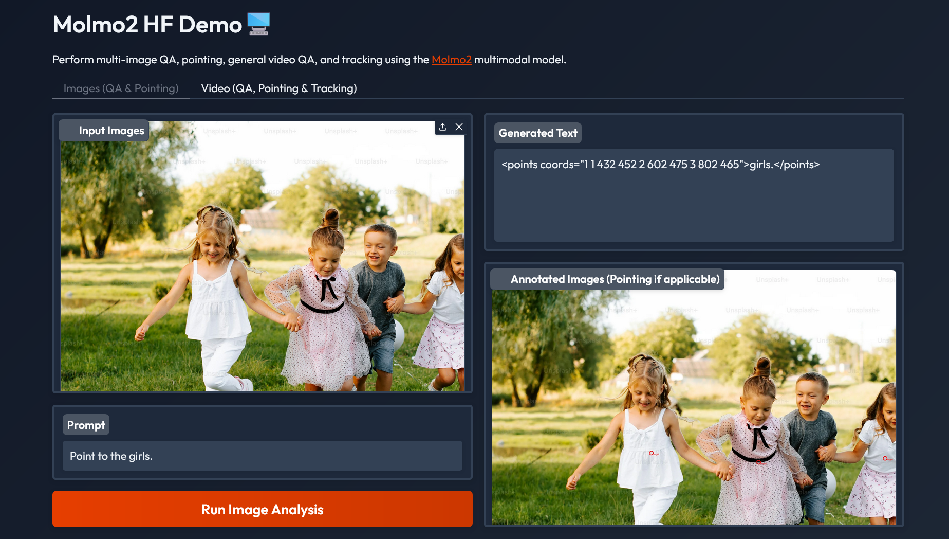The image size is (949, 539).
Task: Click the red point marker on the white dress
Action: click(x=651, y=453)
